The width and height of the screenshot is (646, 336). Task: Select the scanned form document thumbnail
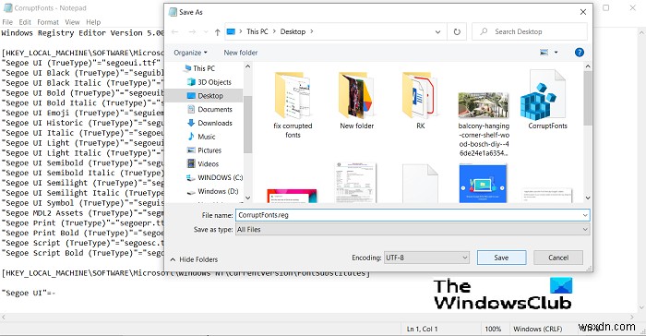pyautogui.click(x=355, y=183)
